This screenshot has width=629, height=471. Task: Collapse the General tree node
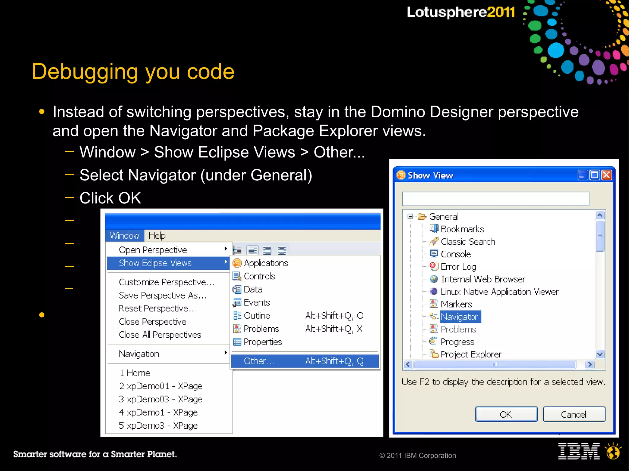click(410, 217)
